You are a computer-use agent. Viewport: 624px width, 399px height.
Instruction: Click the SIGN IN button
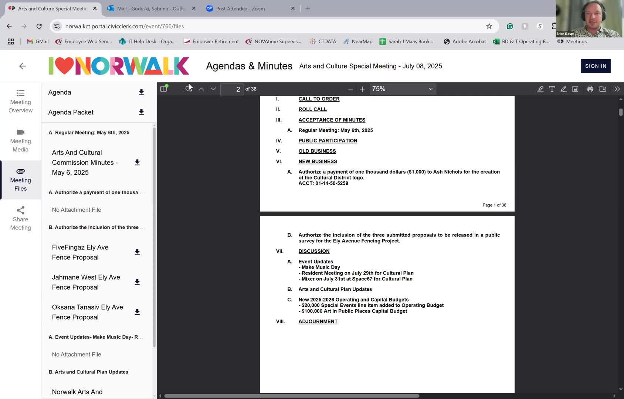click(596, 66)
